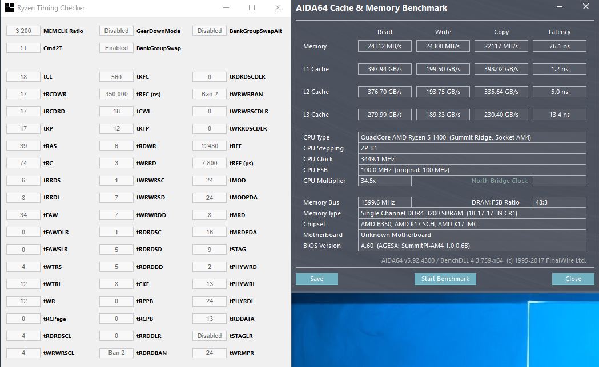Click the tCKE value 8
This screenshot has width=599, height=367.
pos(116,284)
